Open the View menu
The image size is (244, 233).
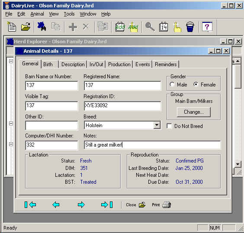coord(54,14)
